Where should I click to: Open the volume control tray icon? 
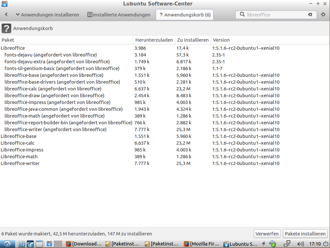coord(300,244)
